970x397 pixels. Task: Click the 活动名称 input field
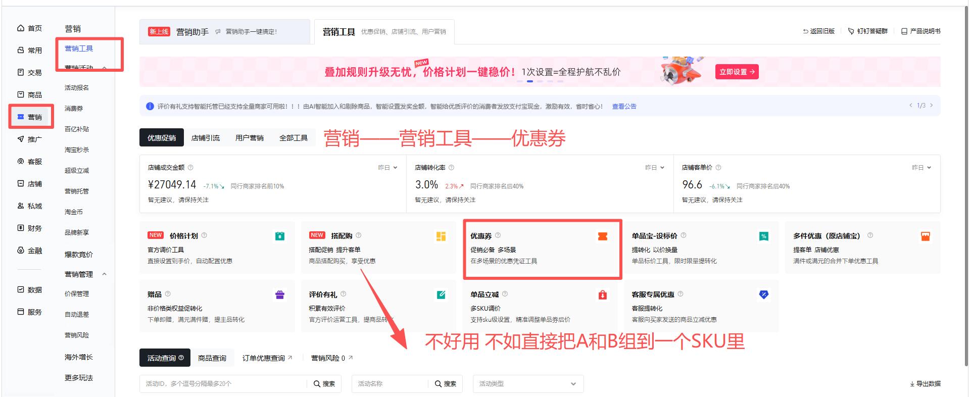pos(390,384)
